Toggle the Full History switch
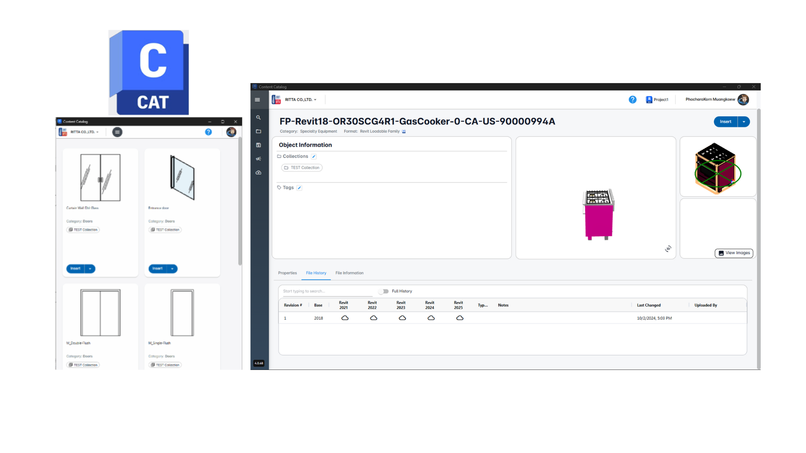This screenshot has height=453, width=806. pyautogui.click(x=384, y=292)
